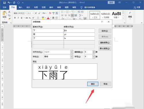Collapse the ribbon with the chevron
144x109 pixels.
pyautogui.click(x=142, y=23)
